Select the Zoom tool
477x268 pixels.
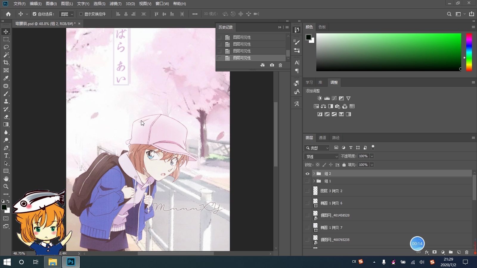(6, 186)
